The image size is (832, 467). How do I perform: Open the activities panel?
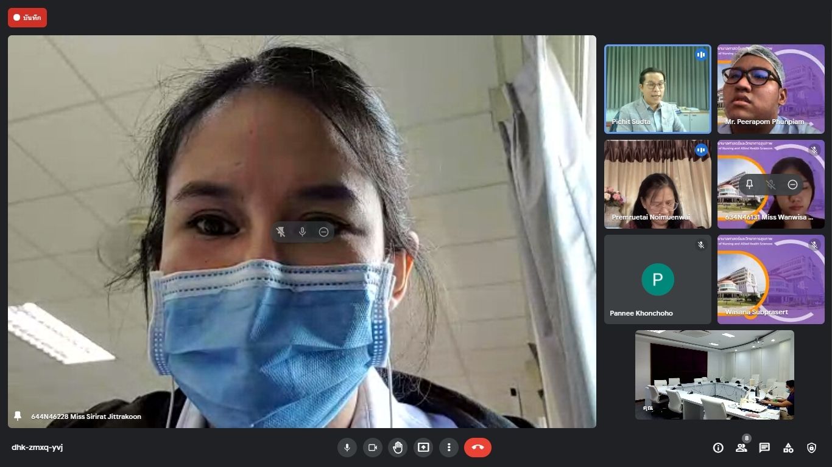coord(788,448)
